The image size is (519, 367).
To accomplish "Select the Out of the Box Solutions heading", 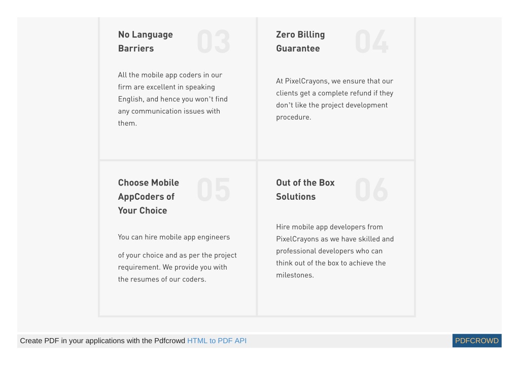I will click(x=305, y=190).
